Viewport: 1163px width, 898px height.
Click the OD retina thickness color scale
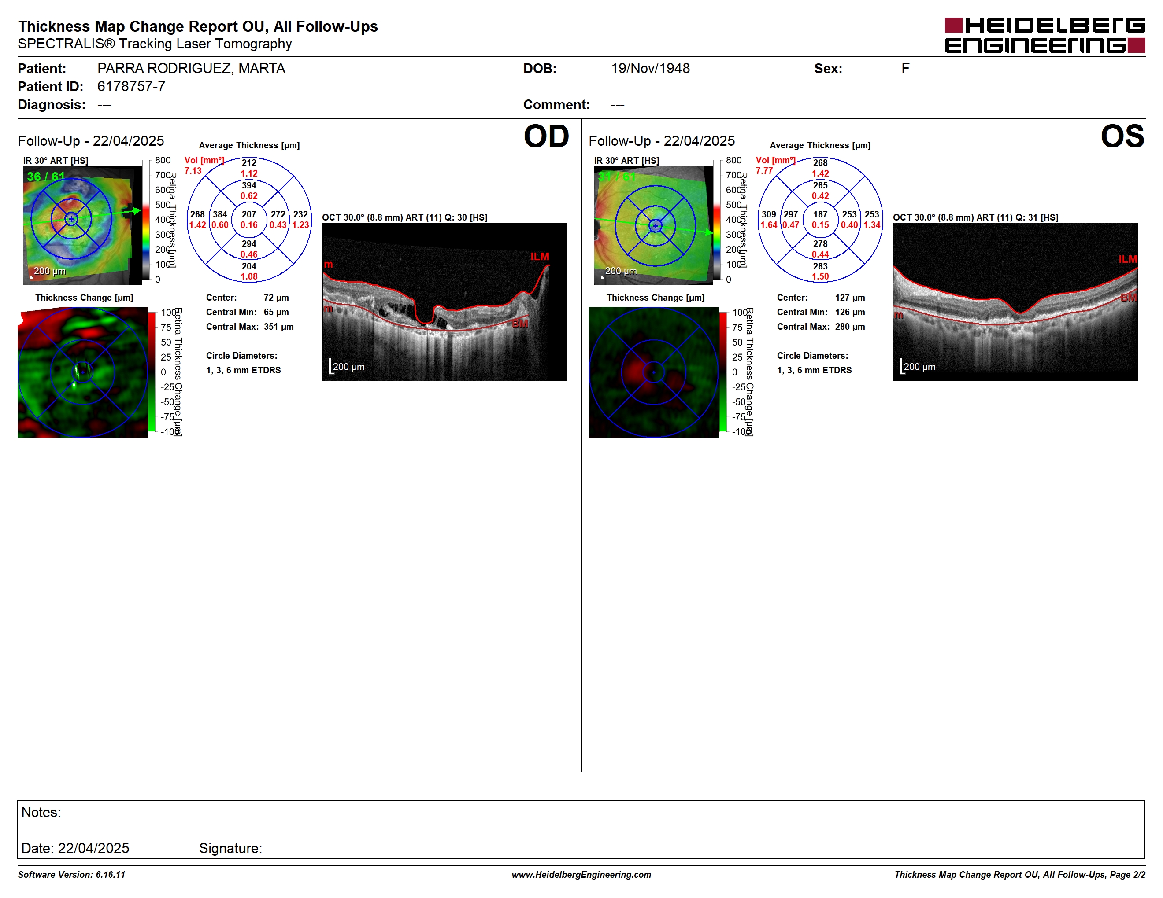coord(146,220)
